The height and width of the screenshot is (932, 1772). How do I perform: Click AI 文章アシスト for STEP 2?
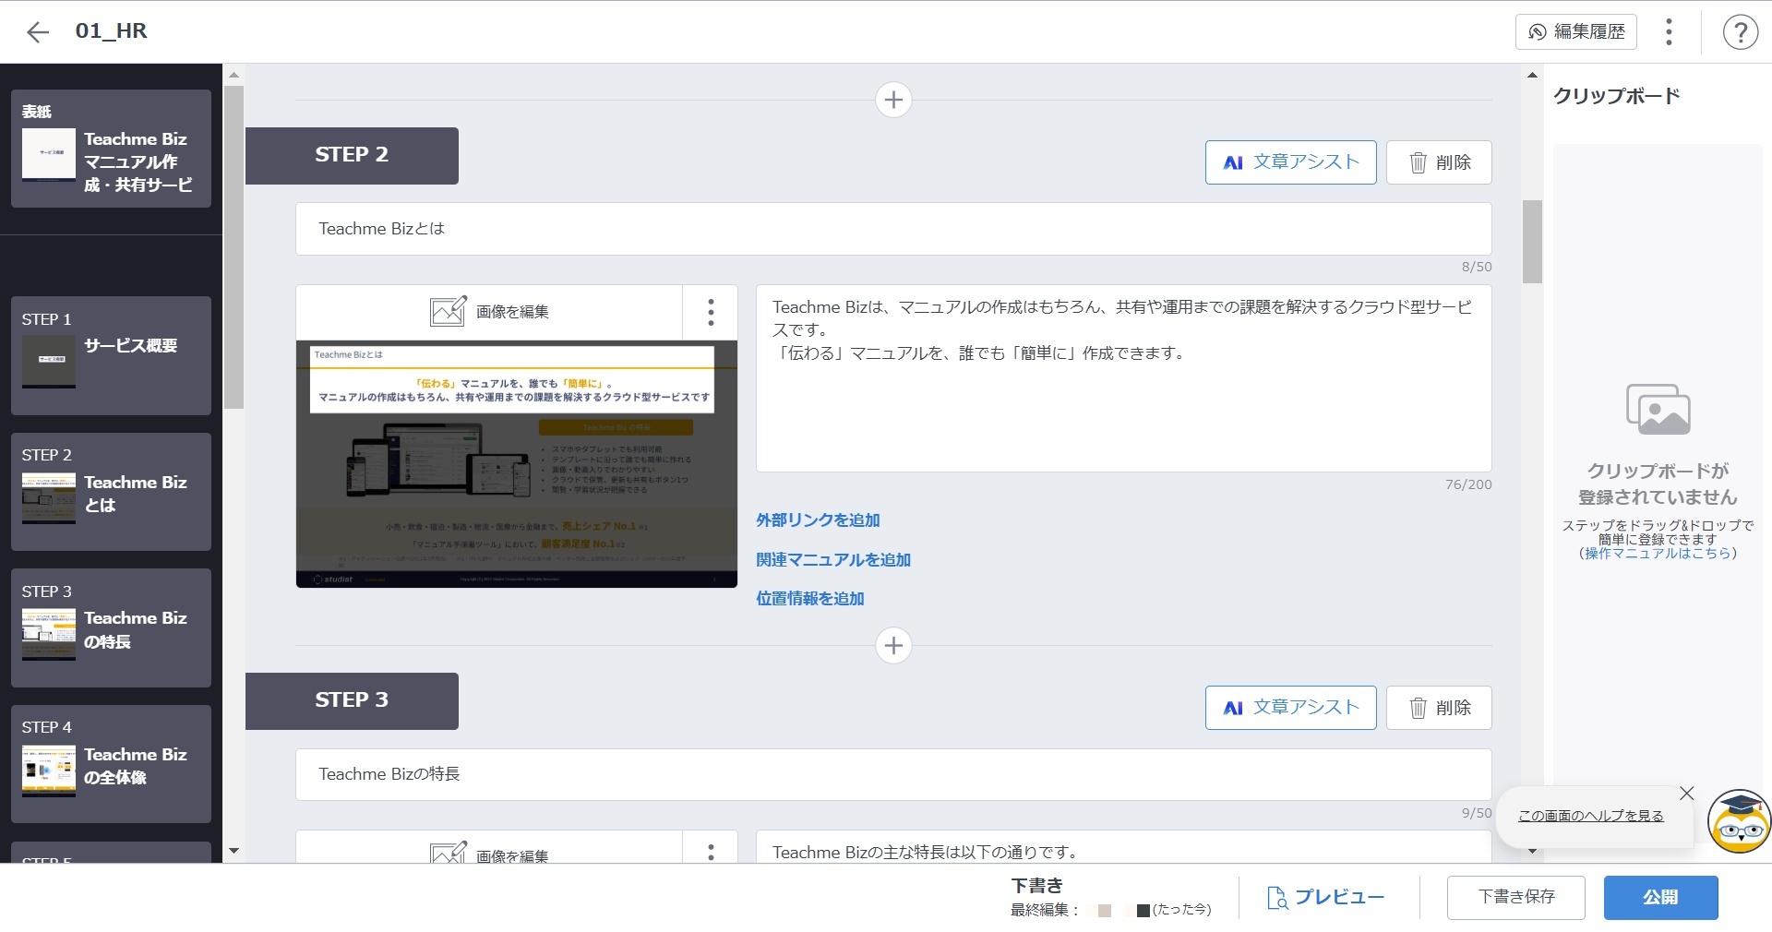pos(1290,162)
